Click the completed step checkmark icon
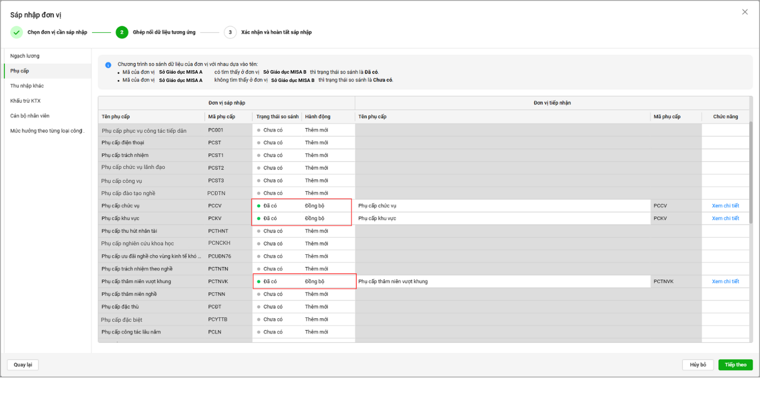Viewport: 760px width, 402px height. point(17,32)
